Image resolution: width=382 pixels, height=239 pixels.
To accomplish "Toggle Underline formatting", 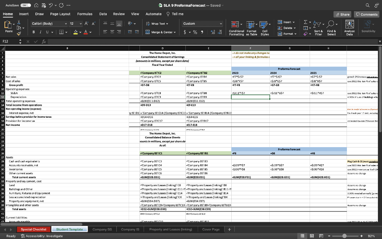I will 47,32.
